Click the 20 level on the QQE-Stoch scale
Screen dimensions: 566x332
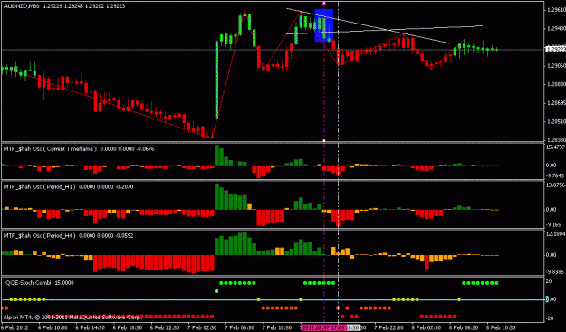[x=548, y=281]
